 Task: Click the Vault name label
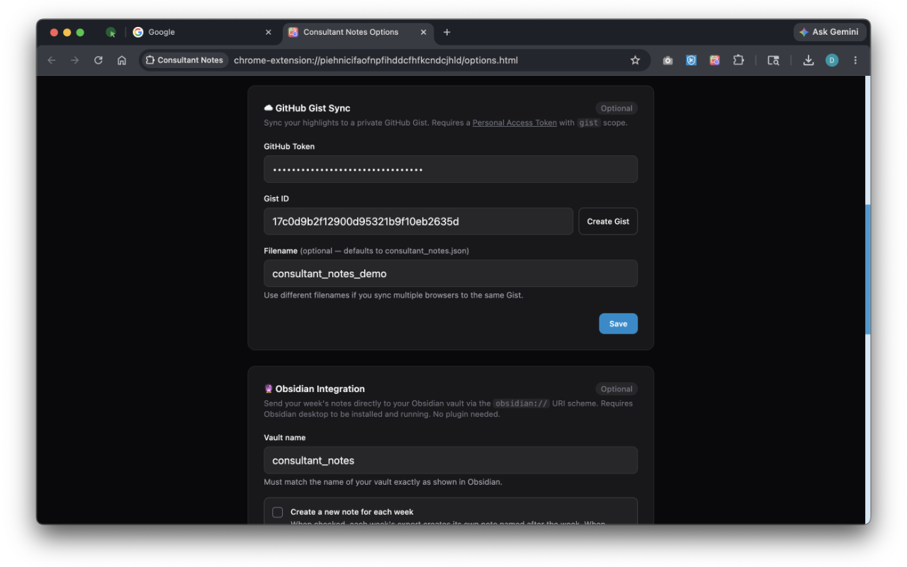coord(285,438)
